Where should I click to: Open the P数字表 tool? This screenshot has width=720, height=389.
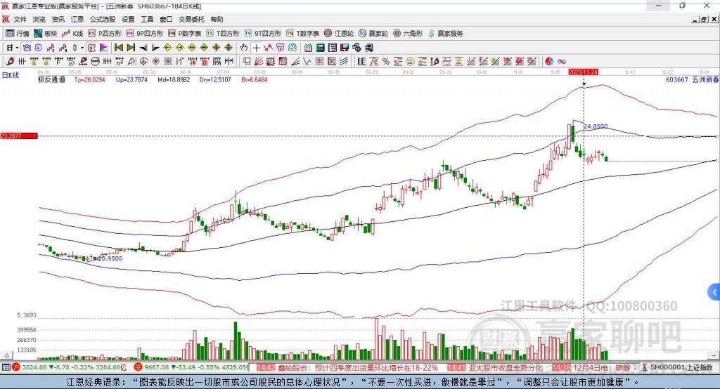(185, 34)
